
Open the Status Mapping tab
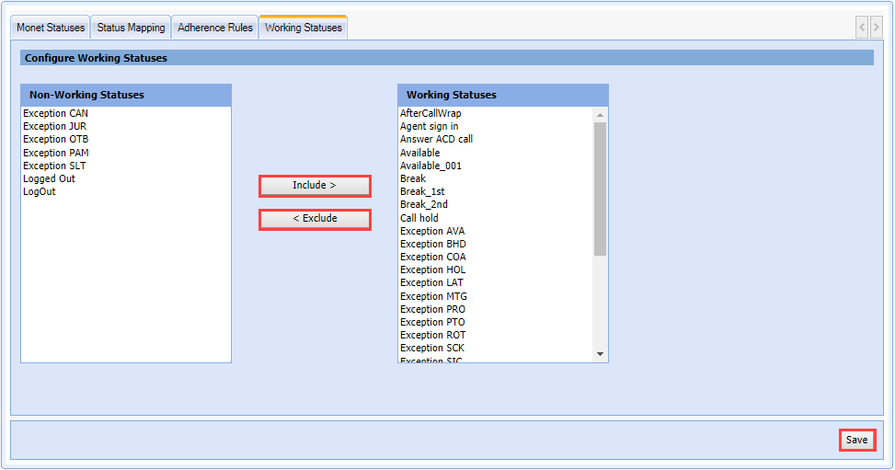(x=131, y=28)
